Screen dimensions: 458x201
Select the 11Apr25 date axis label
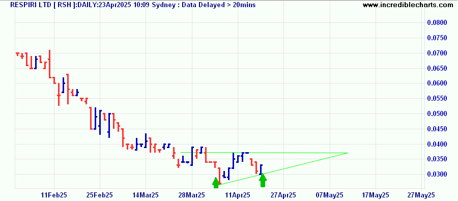[238, 194]
